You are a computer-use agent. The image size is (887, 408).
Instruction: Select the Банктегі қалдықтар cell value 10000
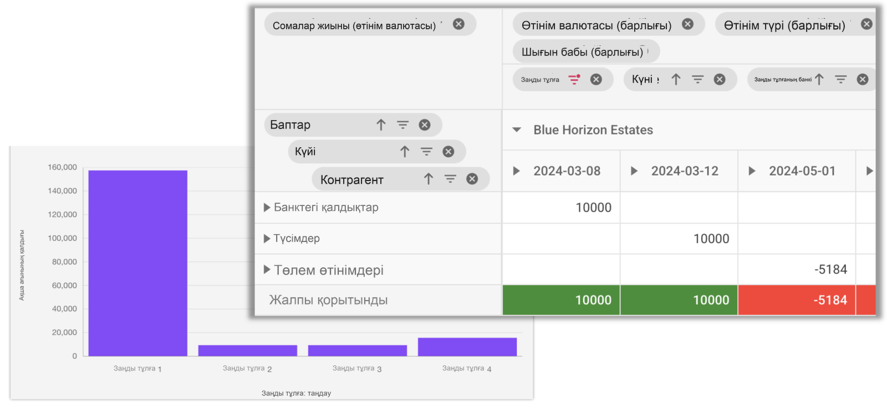pyautogui.click(x=593, y=208)
